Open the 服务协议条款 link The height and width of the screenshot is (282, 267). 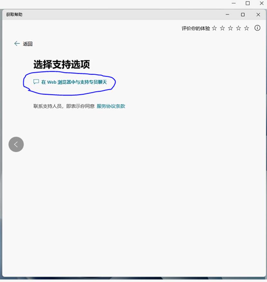111,106
